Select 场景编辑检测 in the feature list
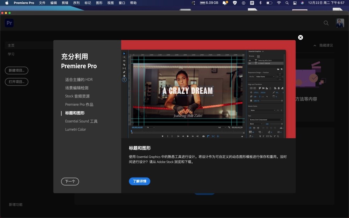The width and height of the screenshot is (349, 218). pyautogui.click(x=76, y=88)
